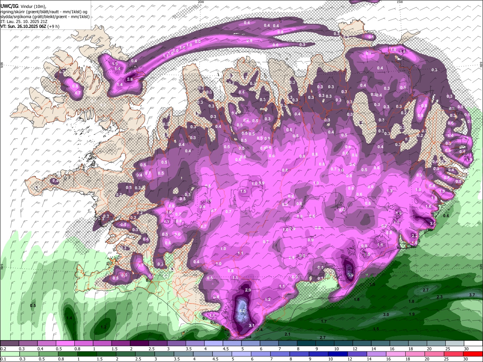The image size is (483, 362).
Task: Click the 3.1 value below the blue snow core
Action: tap(252, 325)
